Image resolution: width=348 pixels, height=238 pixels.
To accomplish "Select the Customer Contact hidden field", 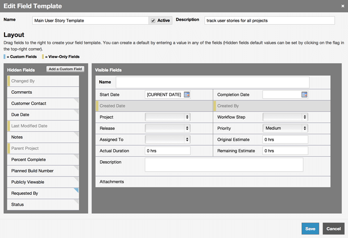I will point(43,104).
